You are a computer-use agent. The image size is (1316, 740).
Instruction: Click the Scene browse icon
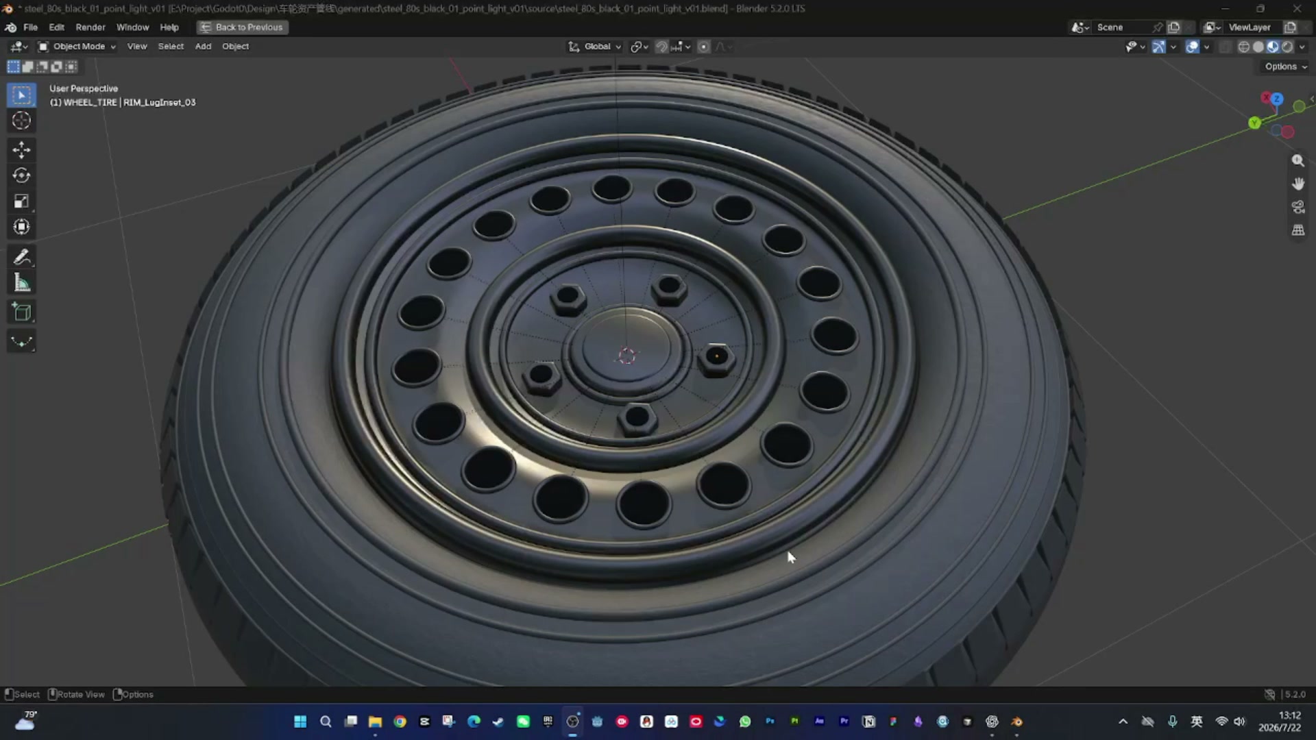pos(1081,27)
